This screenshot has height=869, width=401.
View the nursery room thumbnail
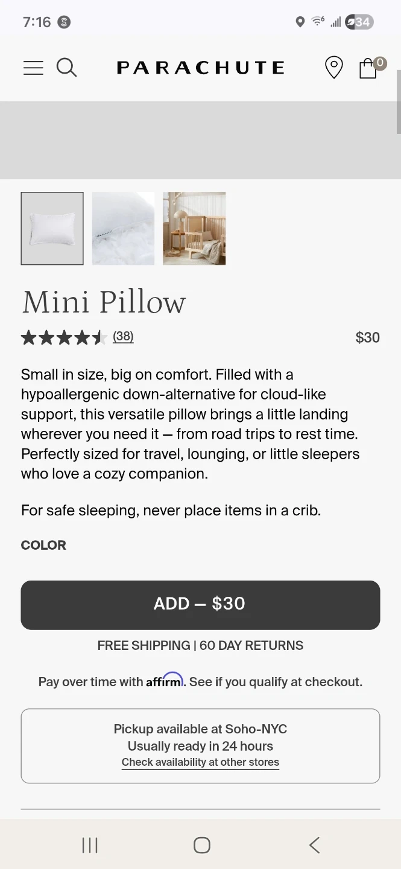point(194,229)
